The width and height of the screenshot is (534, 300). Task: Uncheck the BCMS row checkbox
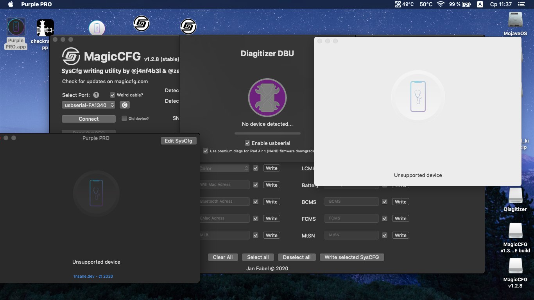click(x=385, y=202)
